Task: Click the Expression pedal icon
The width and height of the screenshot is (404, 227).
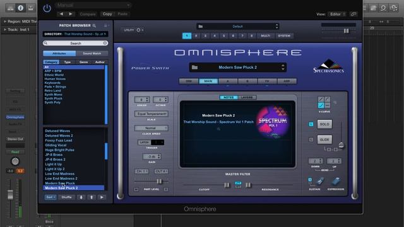Action: (336, 181)
